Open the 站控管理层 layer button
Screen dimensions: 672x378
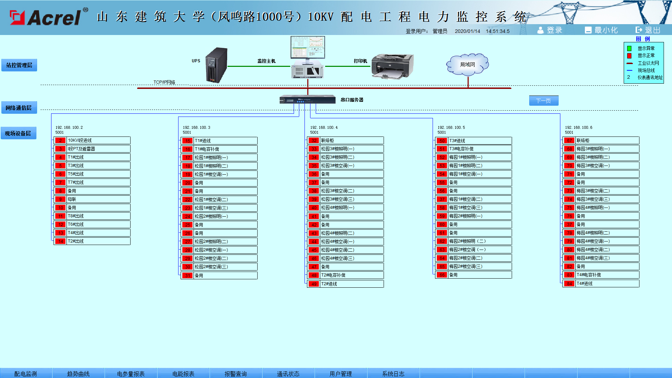click(x=19, y=65)
